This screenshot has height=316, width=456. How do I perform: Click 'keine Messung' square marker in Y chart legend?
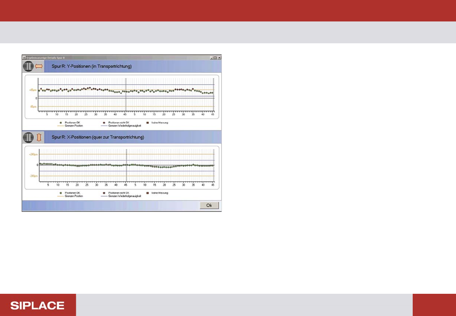coord(148,123)
